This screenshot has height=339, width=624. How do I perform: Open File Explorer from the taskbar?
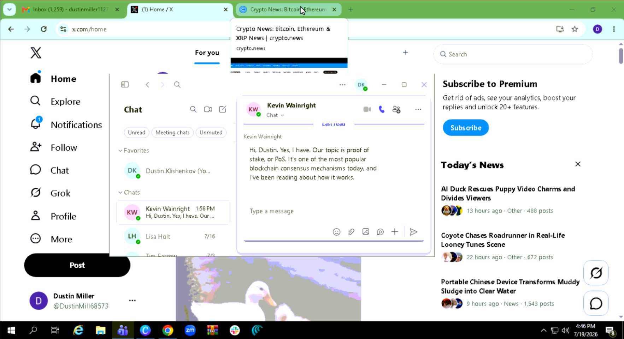click(x=100, y=330)
